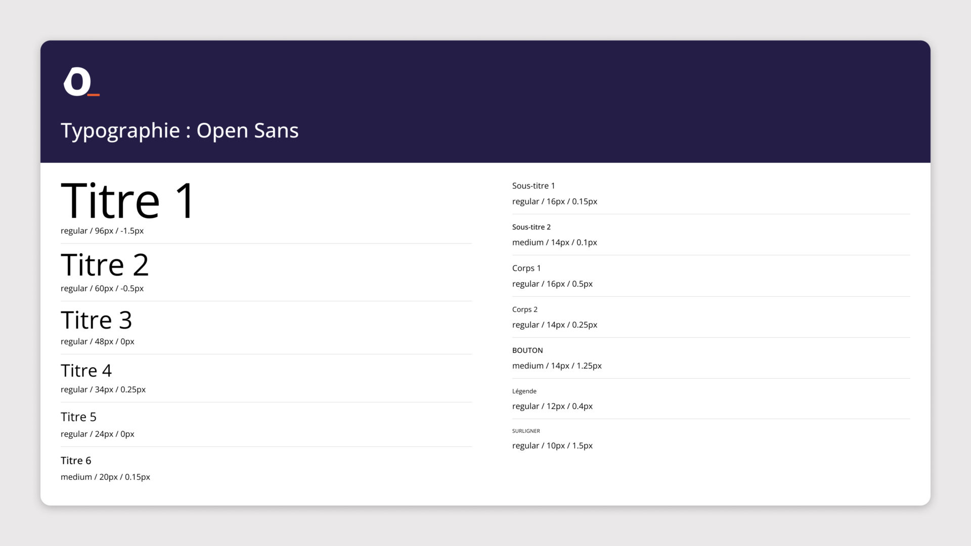Viewport: 971px width, 546px height.
Task: Click the "Corps 2" label
Action: click(525, 309)
